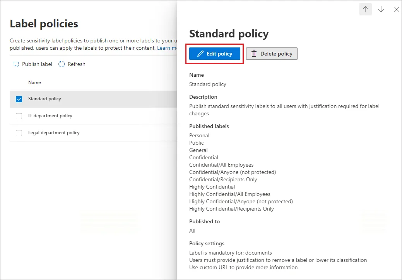This screenshot has width=402, height=280.
Task: Select the Standard policy row name
Action: tap(44, 99)
